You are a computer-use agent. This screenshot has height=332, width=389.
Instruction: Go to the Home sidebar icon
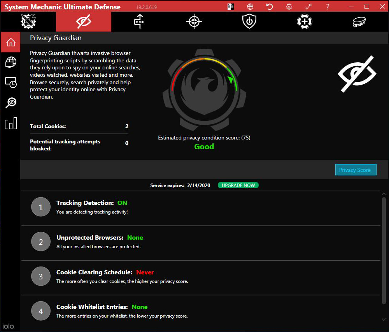tap(11, 42)
